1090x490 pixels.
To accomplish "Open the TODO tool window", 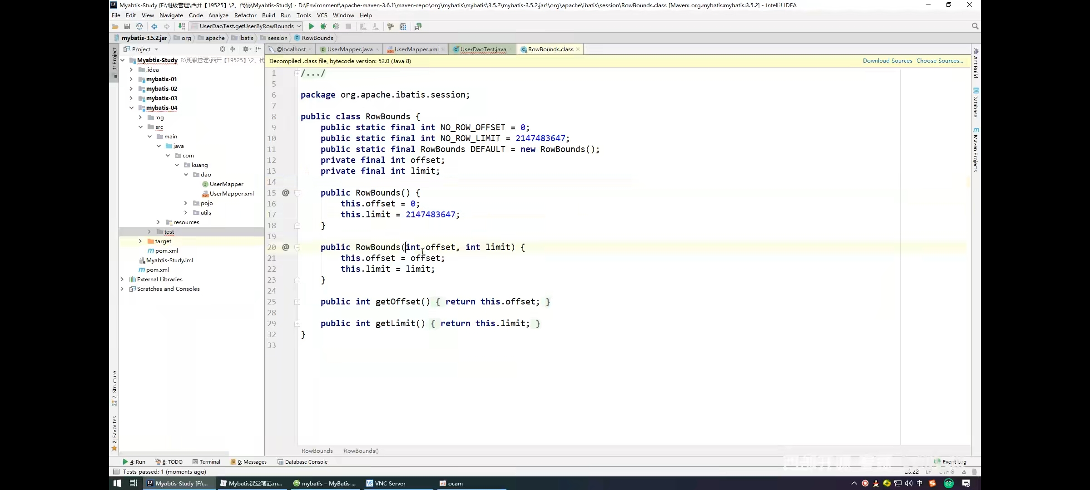I will tap(169, 462).
